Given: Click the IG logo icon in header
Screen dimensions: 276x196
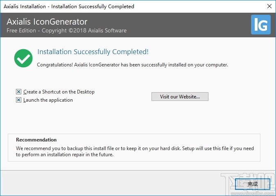Looking at the screenshot, I should click(x=260, y=25).
